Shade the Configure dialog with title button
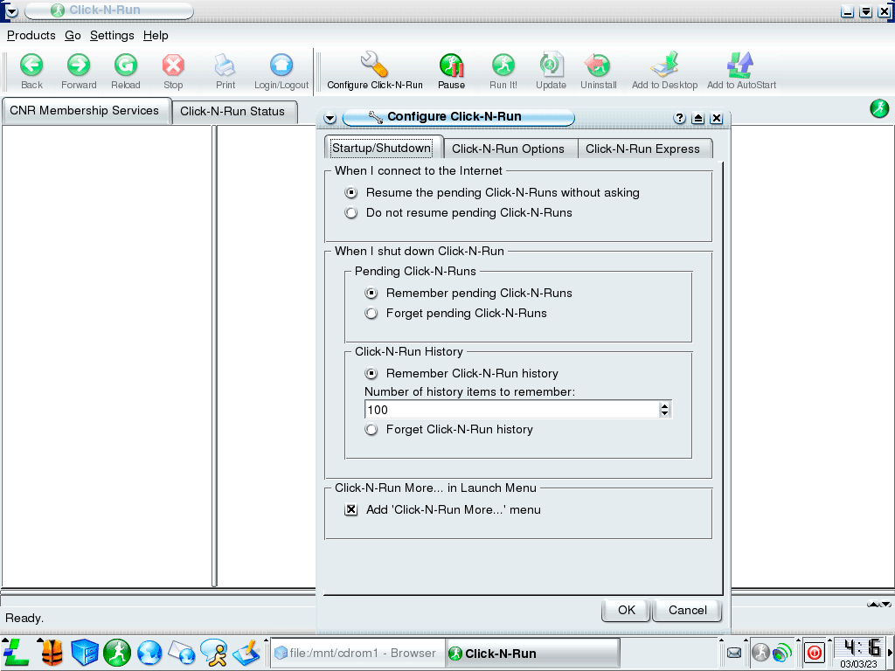The image size is (895, 671). (697, 118)
